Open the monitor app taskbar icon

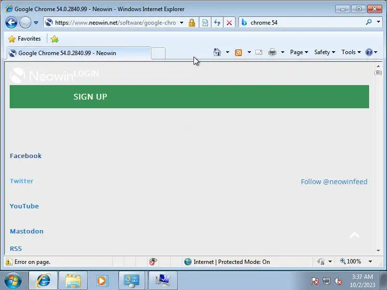click(x=163, y=280)
